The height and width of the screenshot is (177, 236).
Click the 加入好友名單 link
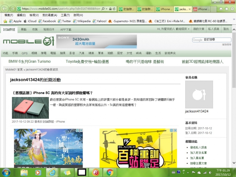pyautogui.click(x=198, y=153)
